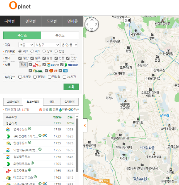Viewport: 179px width, 185px height.
Task: Uncheck the 불법 checkbox
Action: (x=44, y=58)
